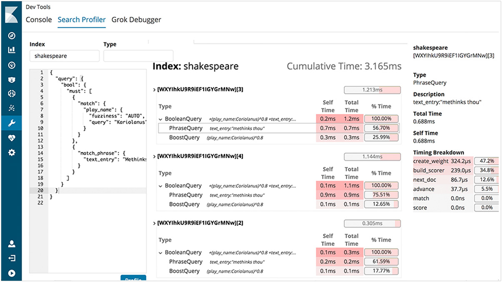
Task: Click the 34.8% breakdown bar
Action: click(486, 170)
